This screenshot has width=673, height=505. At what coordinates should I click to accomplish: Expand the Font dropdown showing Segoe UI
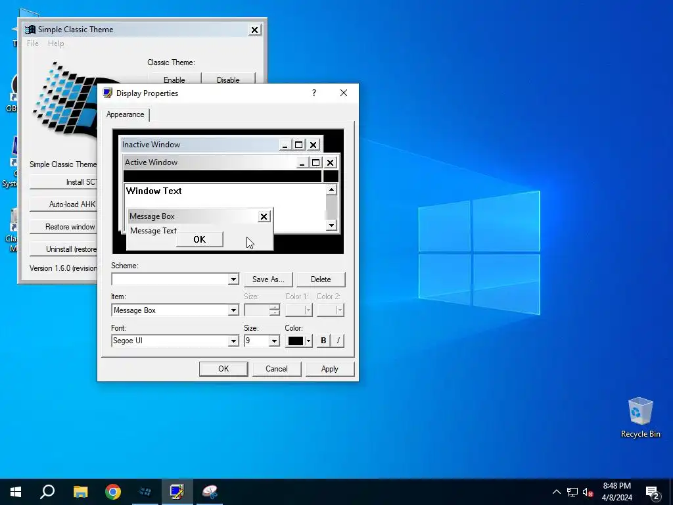coord(233,341)
